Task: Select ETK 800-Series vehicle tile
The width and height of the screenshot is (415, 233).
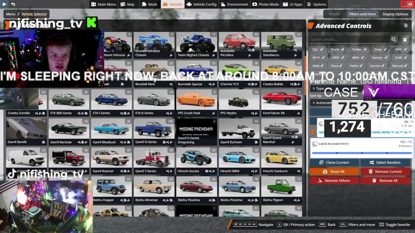Action: coord(69,103)
